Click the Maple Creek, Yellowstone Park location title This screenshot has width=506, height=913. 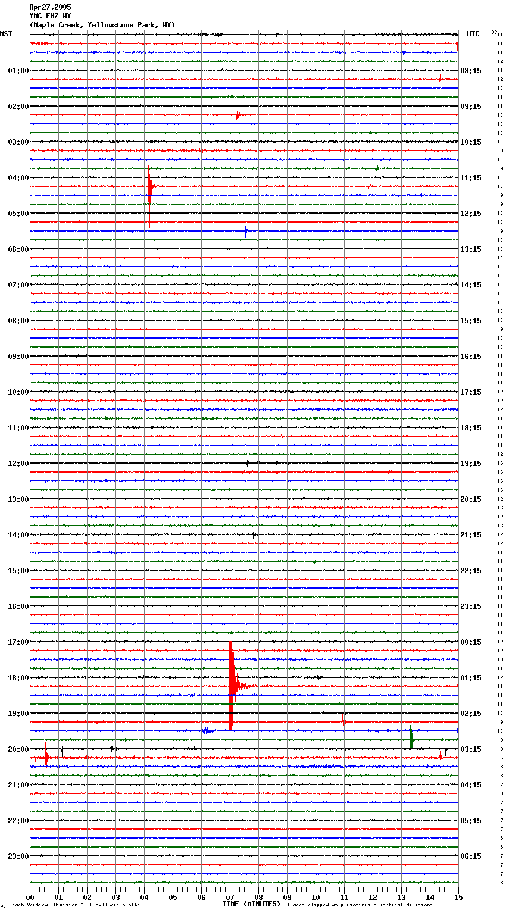[x=102, y=25]
